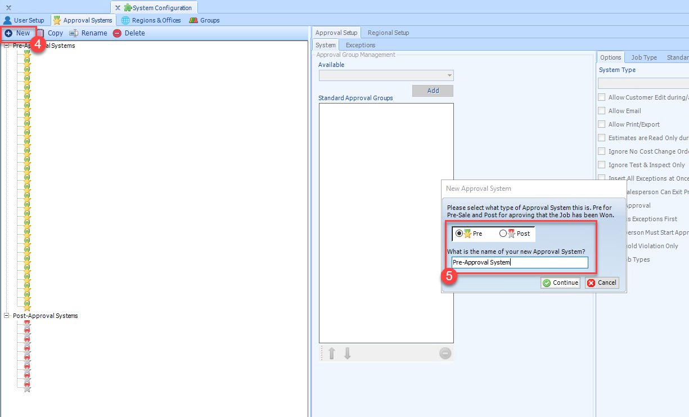The image size is (689, 417).
Task: Open the Exceptions tab
Action: coord(360,44)
